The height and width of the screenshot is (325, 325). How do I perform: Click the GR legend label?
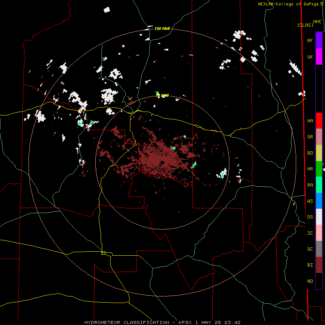click(x=310, y=136)
